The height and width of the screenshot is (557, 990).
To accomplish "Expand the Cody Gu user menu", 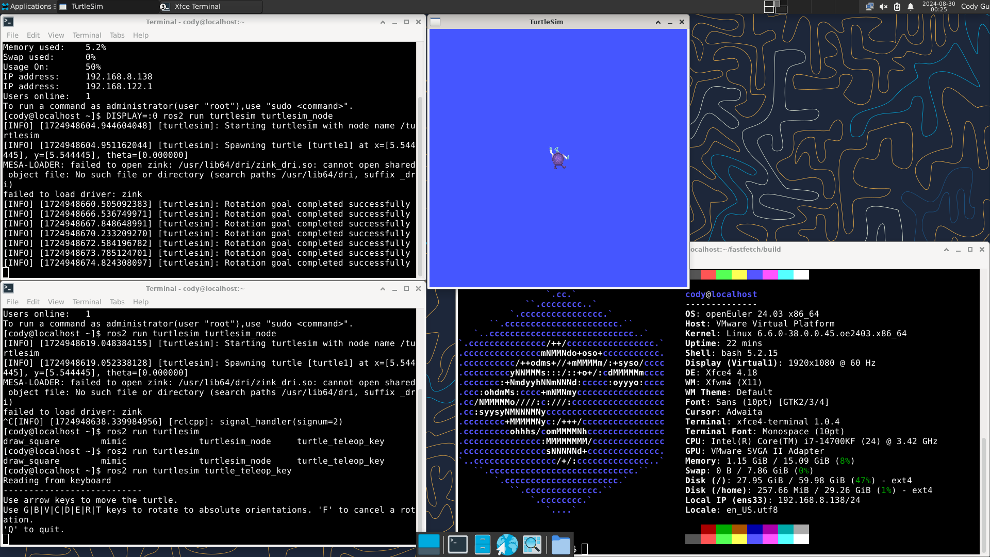I will 975,6.
